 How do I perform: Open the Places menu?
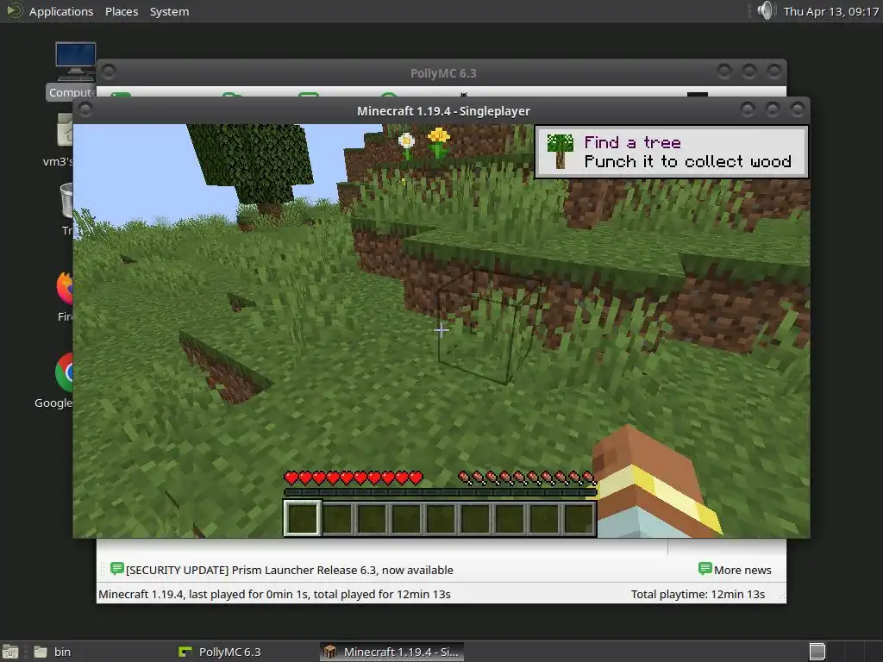pyautogui.click(x=122, y=11)
